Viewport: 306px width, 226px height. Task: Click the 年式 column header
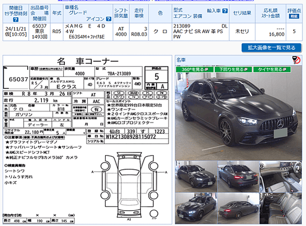pos(57,13)
